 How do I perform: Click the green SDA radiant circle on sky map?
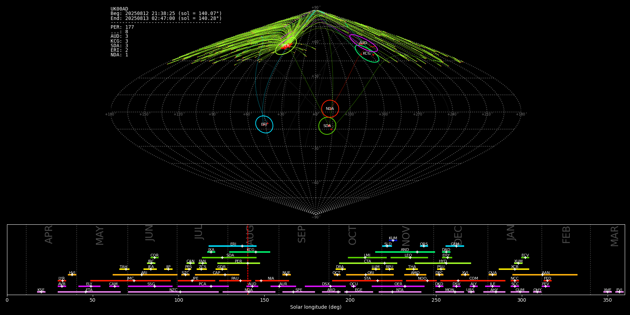click(x=327, y=126)
